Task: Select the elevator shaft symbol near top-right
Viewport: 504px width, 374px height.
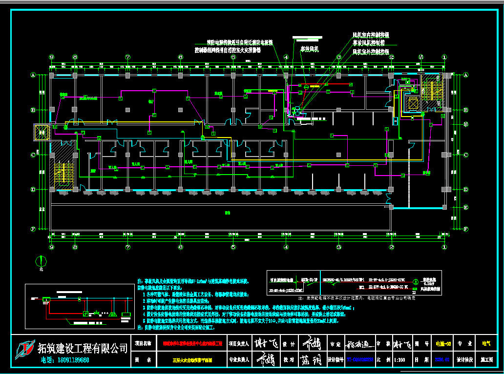Action: coord(412,103)
